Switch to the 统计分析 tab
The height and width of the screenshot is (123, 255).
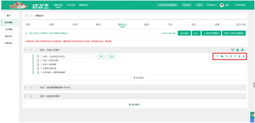(x=241, y=25)
